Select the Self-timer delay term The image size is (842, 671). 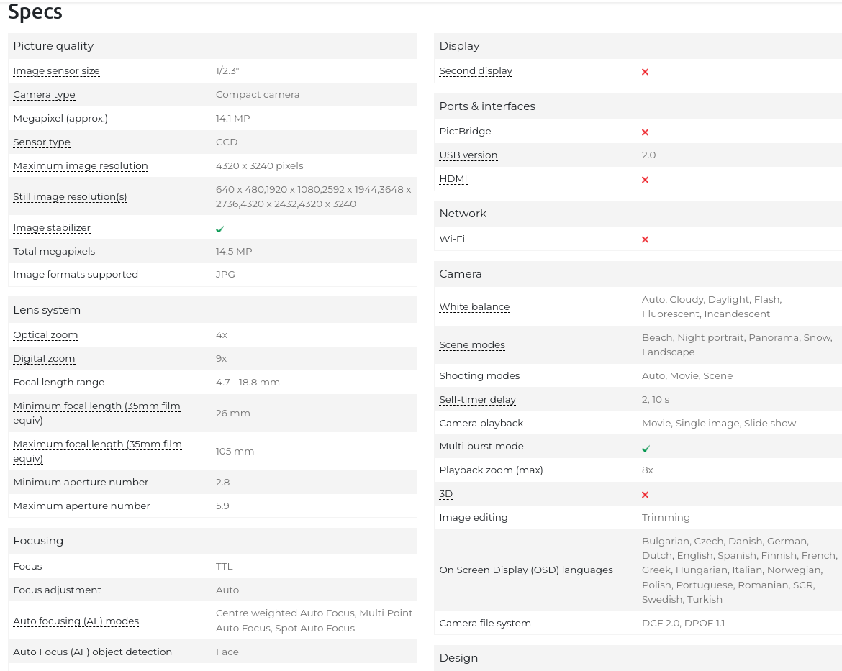[x=477, y=400]
